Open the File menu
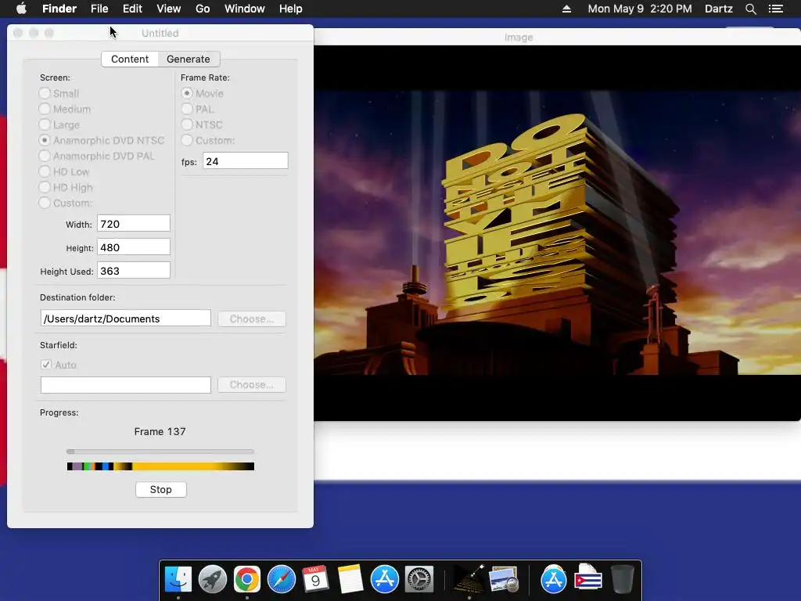Viewport: 801px width, 601px height. click(x=99, y=9)
